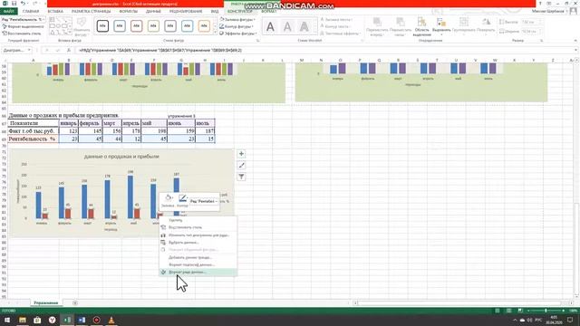The height and width of the screenshot is (326, 580).
Task: Open the series selector in mini toolbar
Action: (204, 201)
